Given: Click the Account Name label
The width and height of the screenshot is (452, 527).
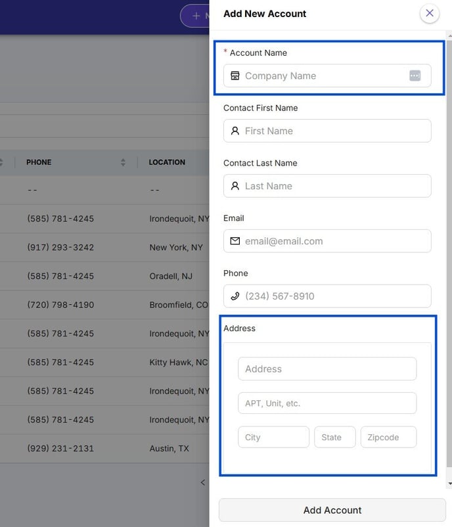Looking at the screenshot, I should tap(258, 53).
